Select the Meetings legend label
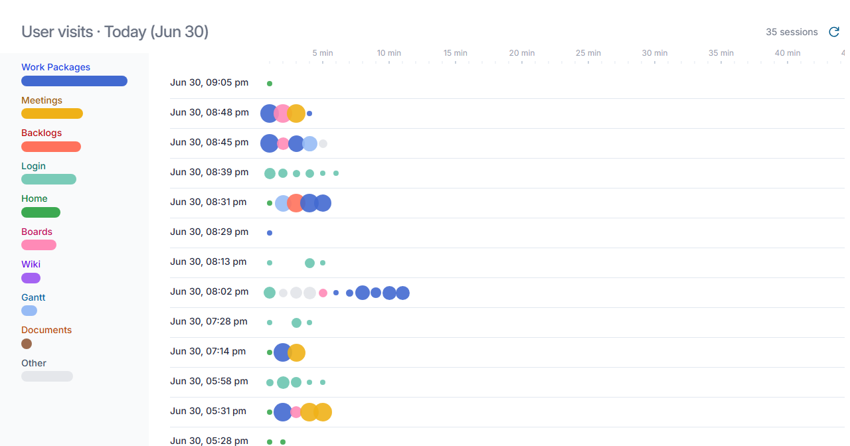Screen dimensions: 850x446 (42, 100)
